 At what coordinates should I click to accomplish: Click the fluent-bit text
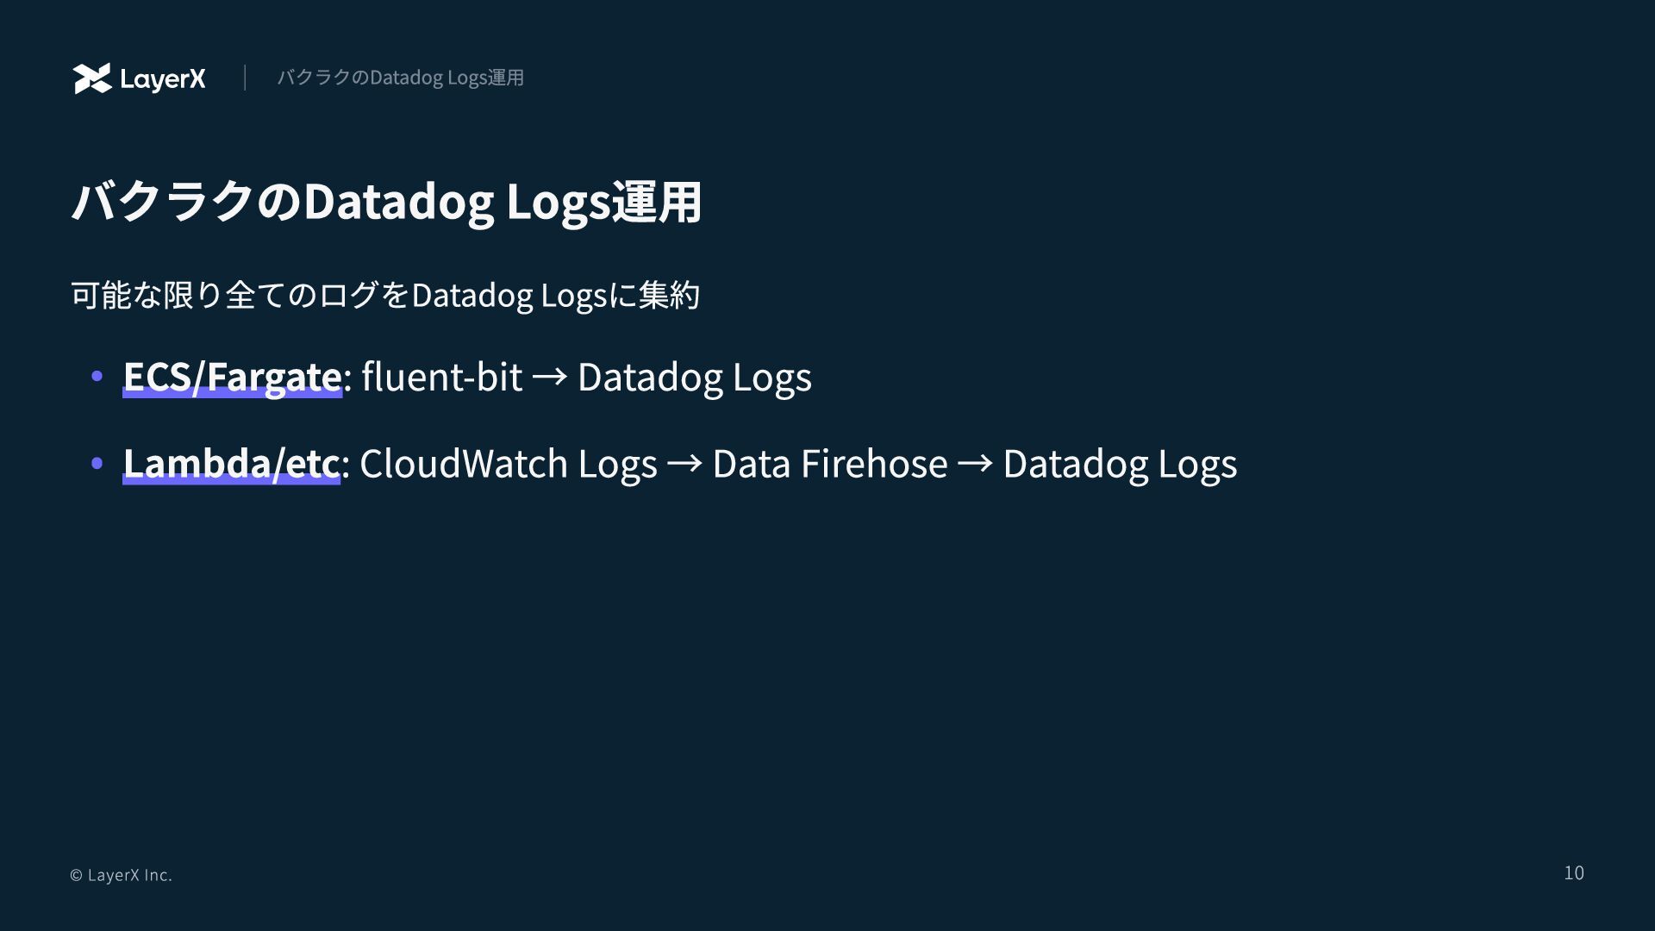pyautogui.click(x=441, y=377)
